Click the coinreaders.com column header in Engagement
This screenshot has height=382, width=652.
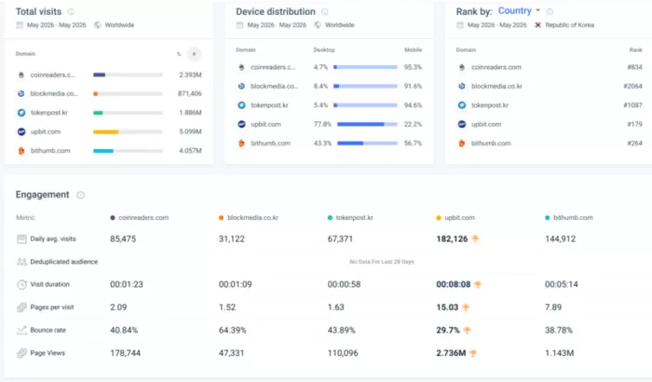pos(143,218)
